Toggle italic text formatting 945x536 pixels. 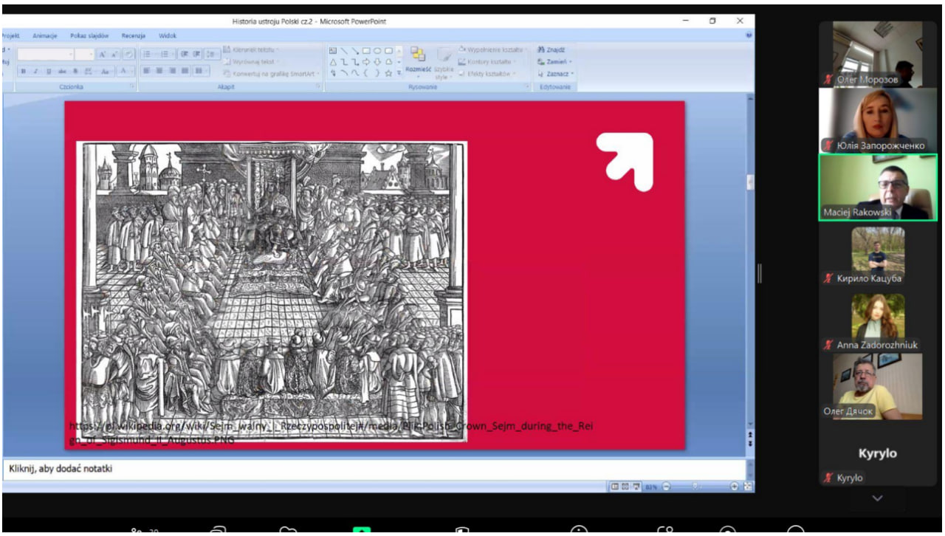pos(35,71)
